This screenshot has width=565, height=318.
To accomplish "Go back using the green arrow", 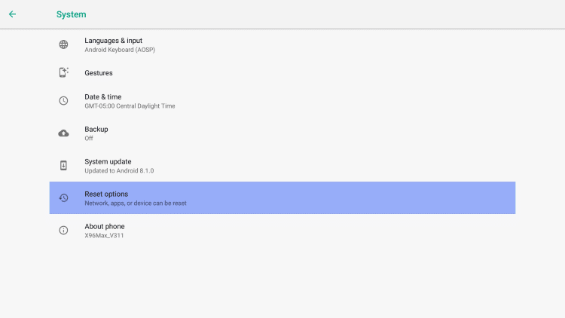I will (12, 14).
